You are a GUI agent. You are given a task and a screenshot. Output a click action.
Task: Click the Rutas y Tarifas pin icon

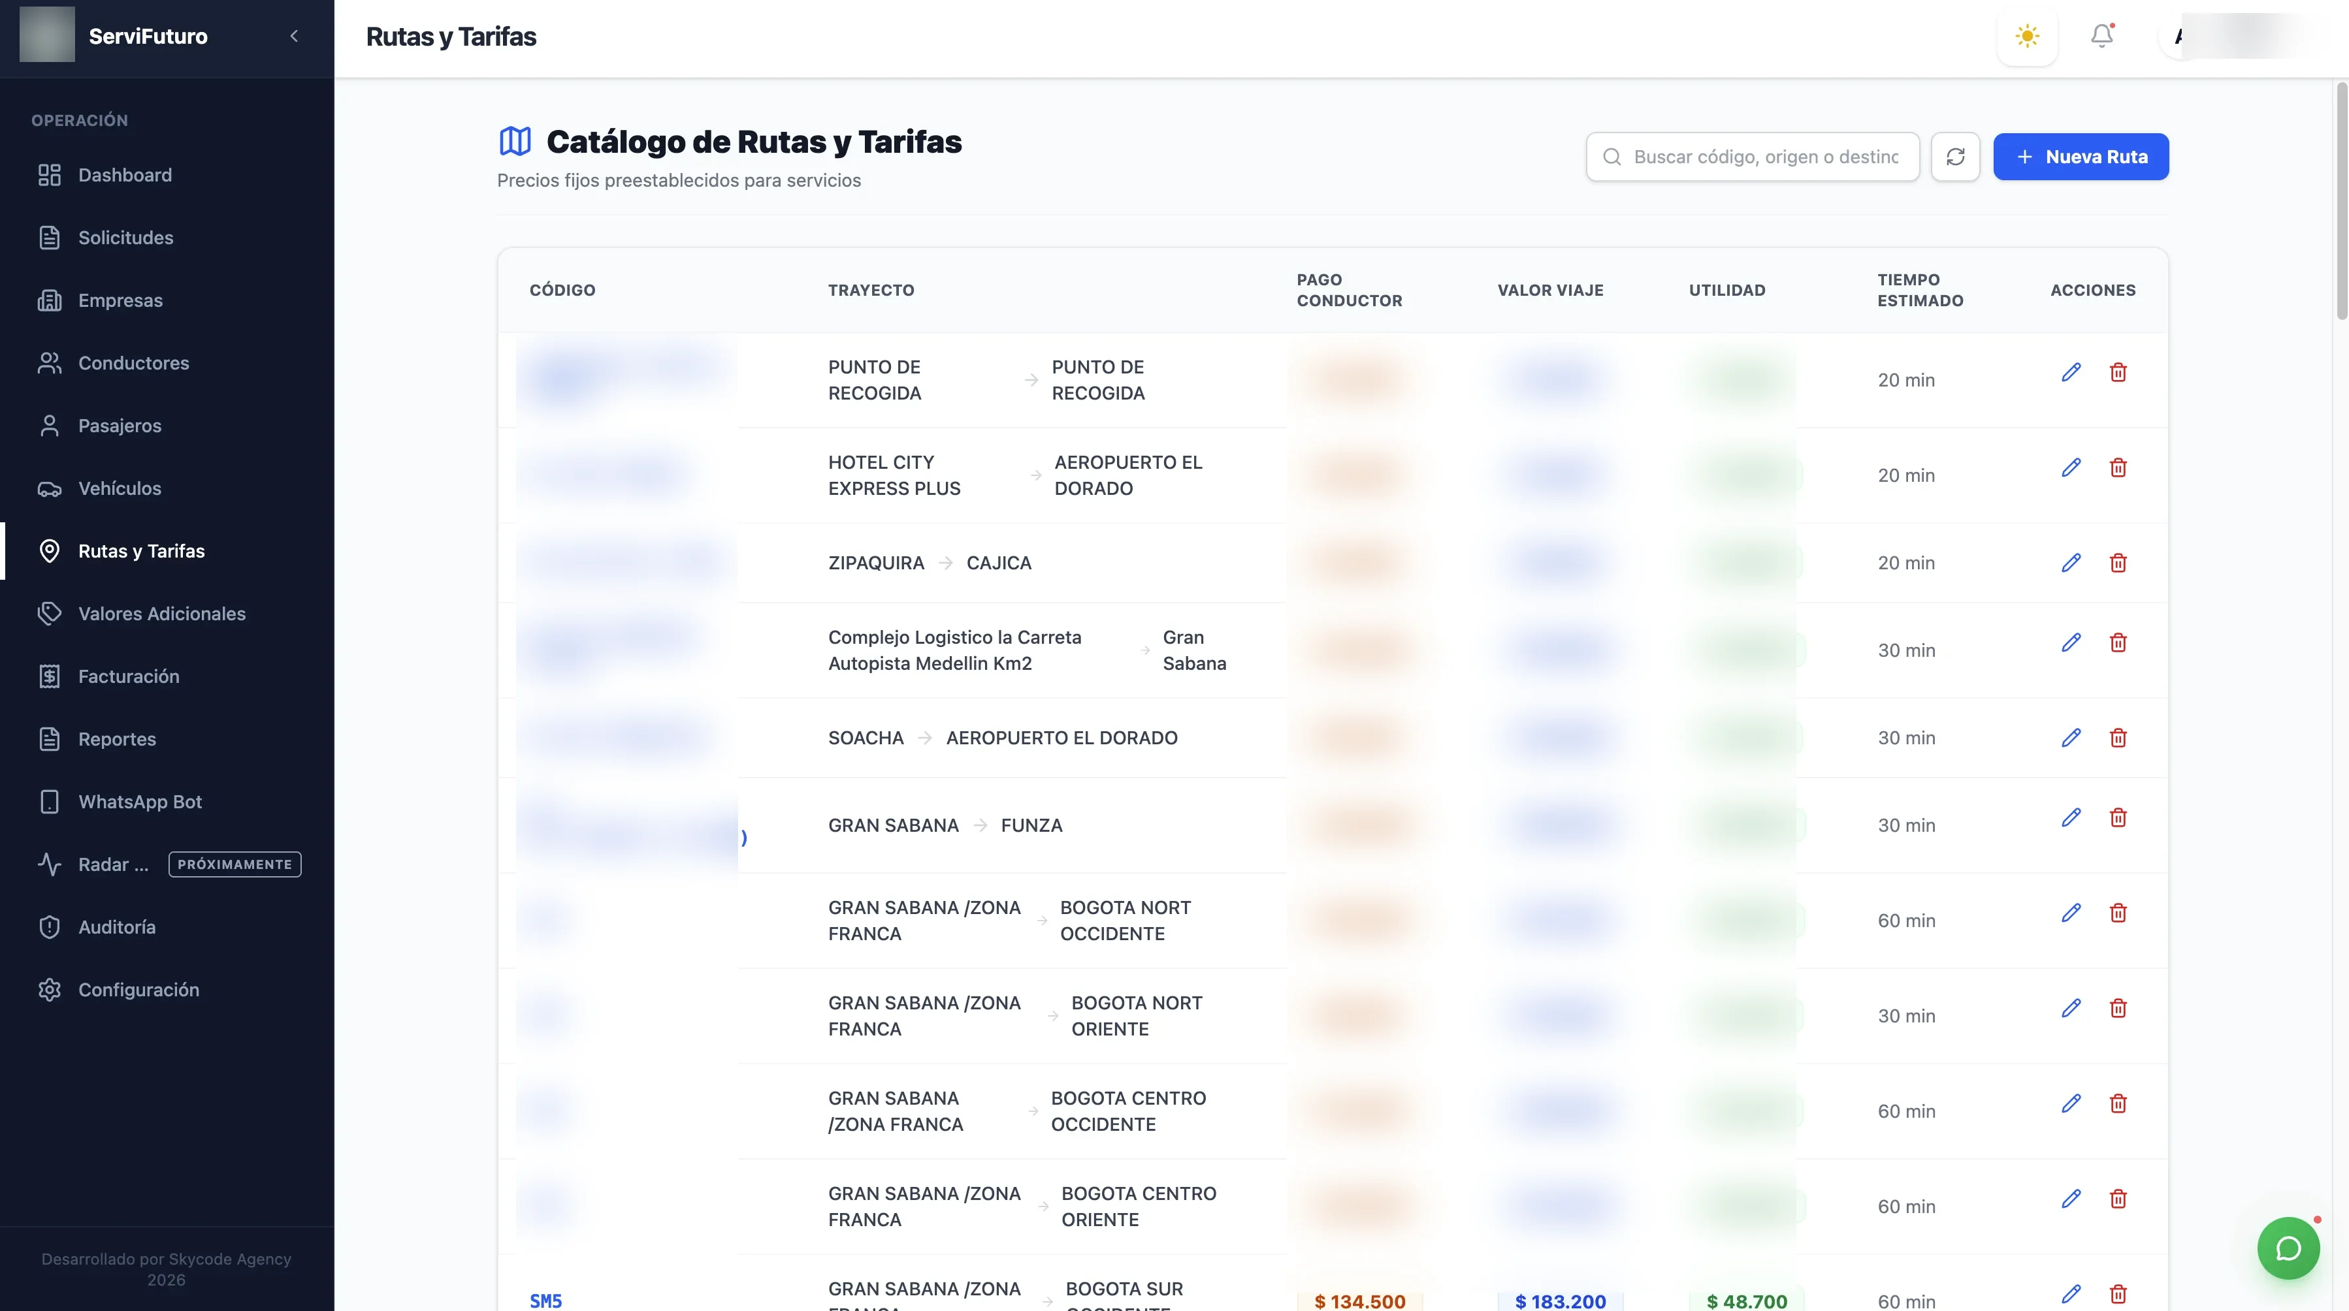tap(49, 552)
